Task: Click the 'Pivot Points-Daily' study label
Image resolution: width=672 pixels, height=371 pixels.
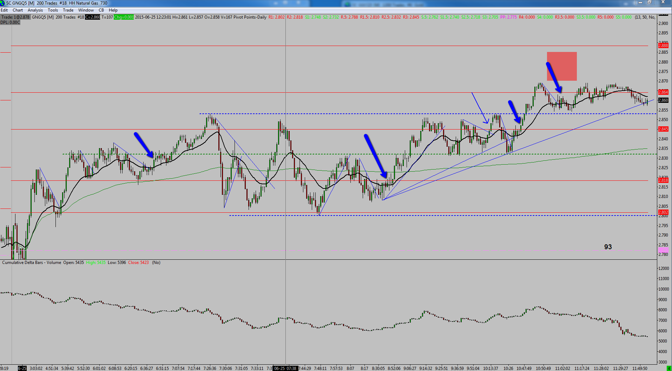Action: point(250,17)
